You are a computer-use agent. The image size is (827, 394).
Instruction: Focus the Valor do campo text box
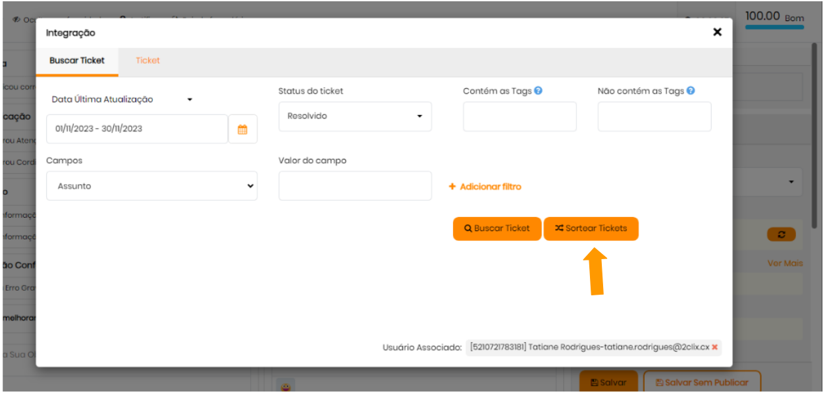pos(355,186)
